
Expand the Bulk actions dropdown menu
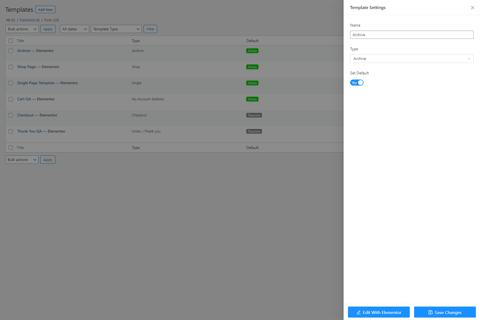point(22,28)
